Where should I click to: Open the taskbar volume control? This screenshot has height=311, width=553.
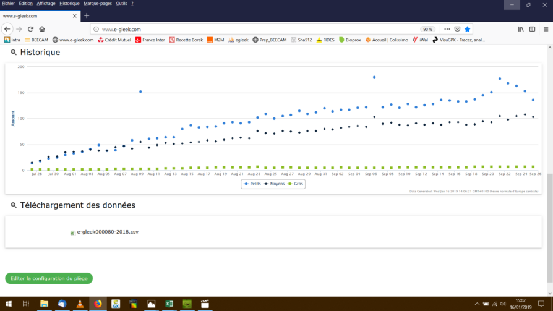pos(503,304)
